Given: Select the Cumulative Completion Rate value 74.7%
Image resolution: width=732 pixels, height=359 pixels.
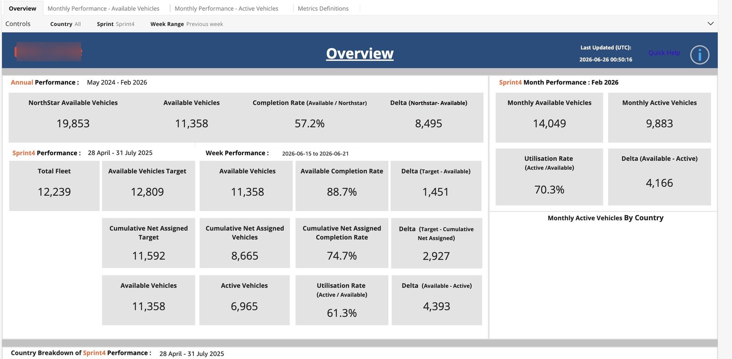Looking at the screenshot, I should (342, 256).
